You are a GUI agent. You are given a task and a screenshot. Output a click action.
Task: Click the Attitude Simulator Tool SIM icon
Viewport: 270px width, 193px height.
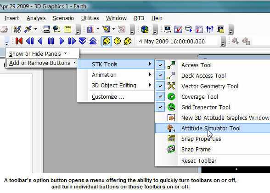(171, 128)
